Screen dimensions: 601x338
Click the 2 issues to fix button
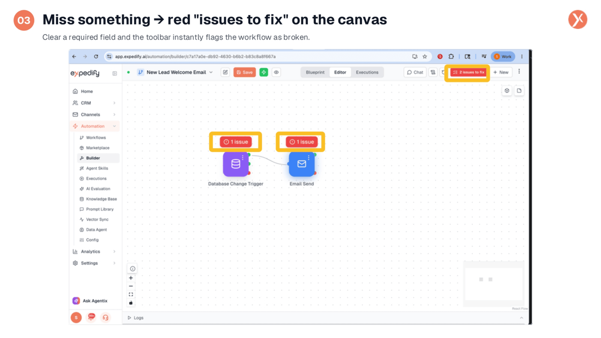pyautogui.click(x=468, y=72)
